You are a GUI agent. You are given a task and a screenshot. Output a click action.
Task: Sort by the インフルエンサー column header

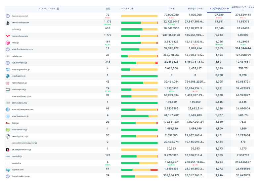(x=47, y=9)
